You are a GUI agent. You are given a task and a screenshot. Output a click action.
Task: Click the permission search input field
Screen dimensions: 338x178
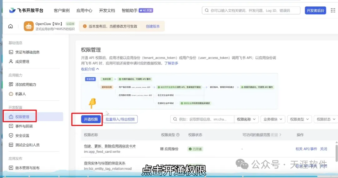click(202, 119)
